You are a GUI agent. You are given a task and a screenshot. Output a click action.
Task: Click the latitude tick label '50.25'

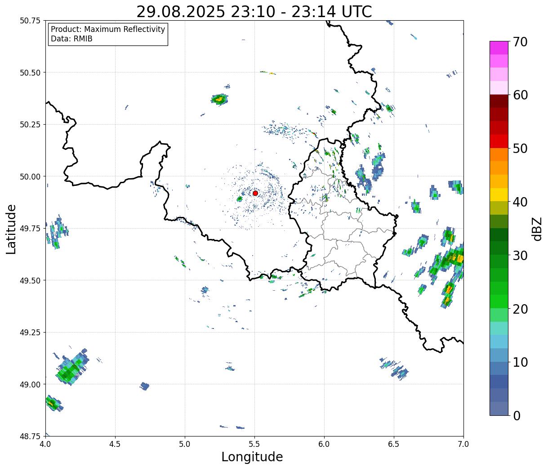30,125
